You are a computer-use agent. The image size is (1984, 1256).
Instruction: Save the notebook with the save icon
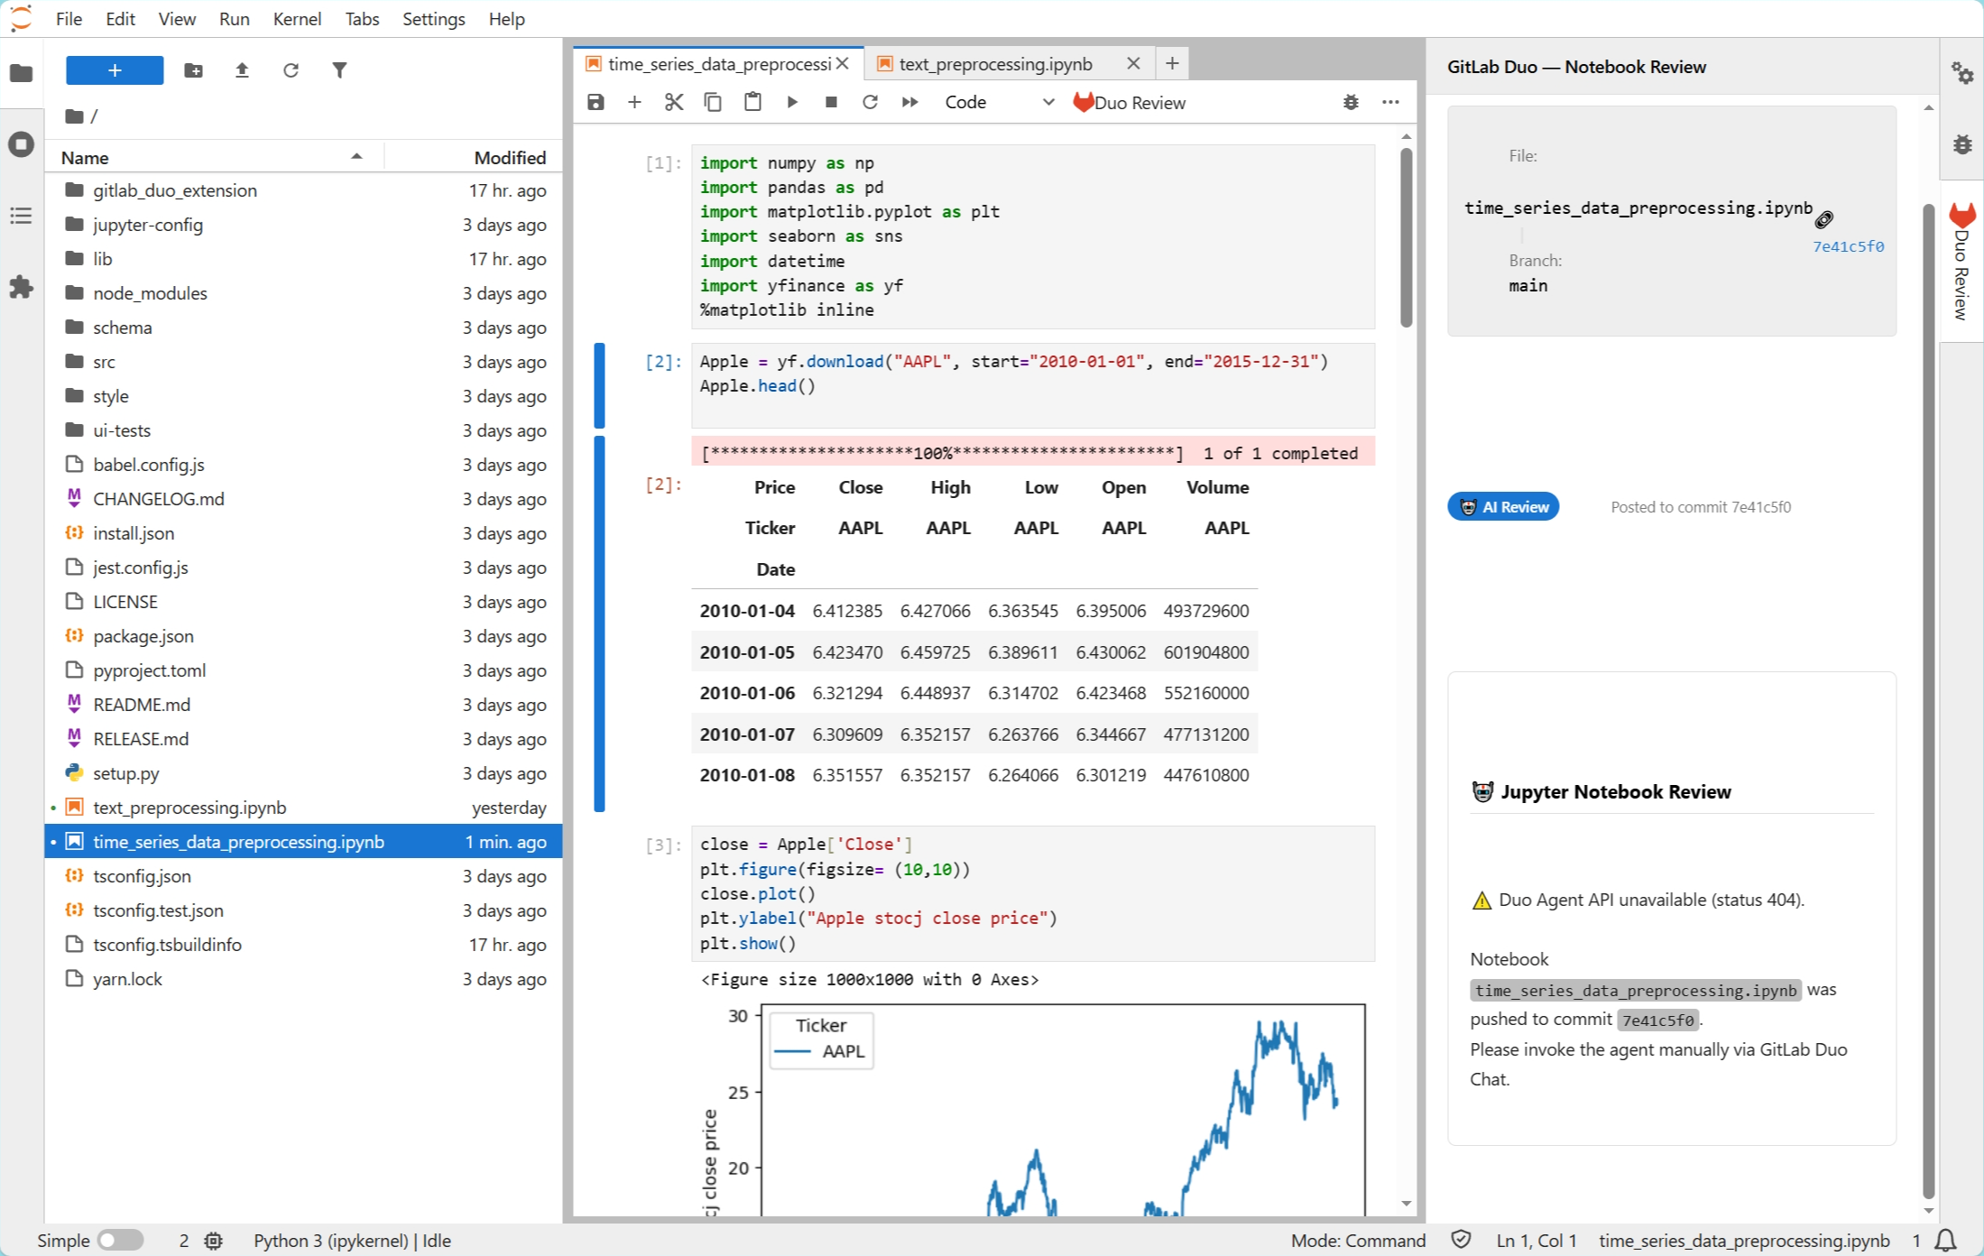pos(595,102)
